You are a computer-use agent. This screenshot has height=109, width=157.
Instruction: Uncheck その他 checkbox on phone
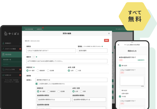[120, 97]
